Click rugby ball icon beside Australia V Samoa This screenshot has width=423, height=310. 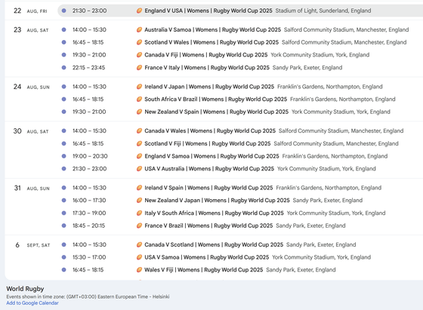[x=139, y=29]
